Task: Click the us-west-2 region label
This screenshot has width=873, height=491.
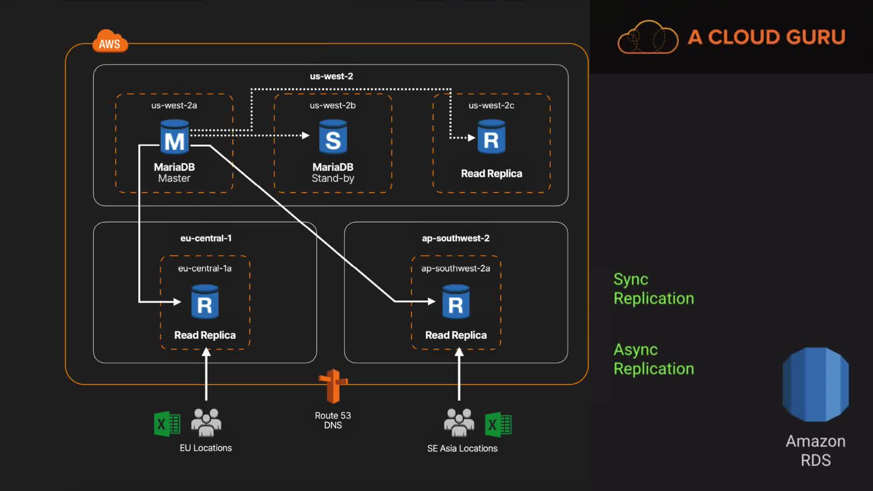Action: pos(331,76)
